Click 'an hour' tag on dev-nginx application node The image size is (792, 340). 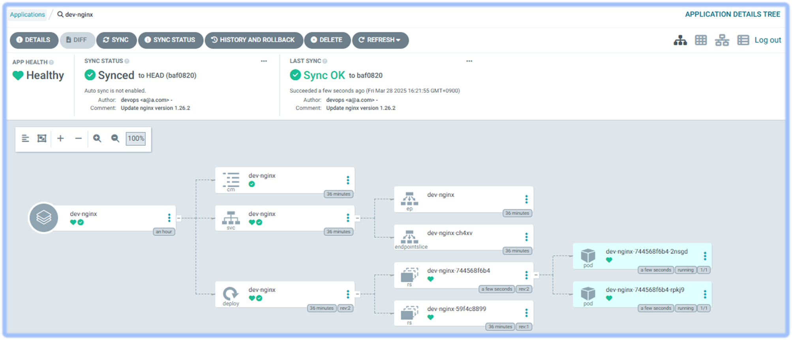point(164,232)
